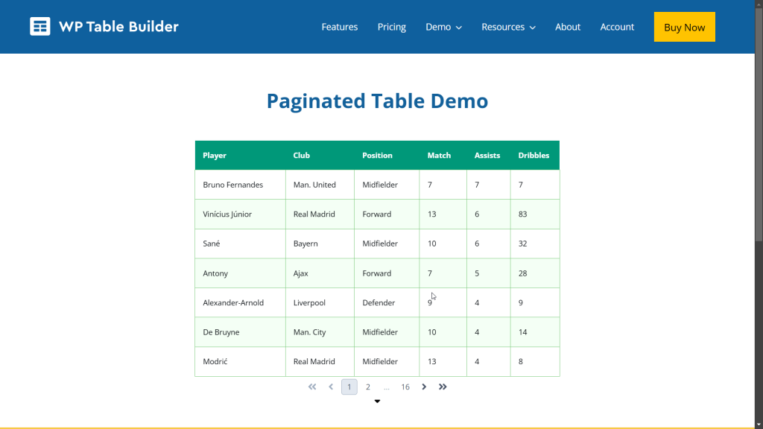Select Features in the navigation menu
Viewport: 763px width, 429px height.
tap(340, 27)
